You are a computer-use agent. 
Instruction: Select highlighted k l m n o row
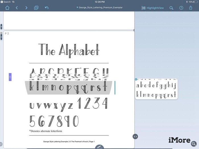(x=69, y=87)
